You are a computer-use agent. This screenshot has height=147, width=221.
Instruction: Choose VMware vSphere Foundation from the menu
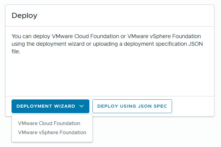point(52,132)
